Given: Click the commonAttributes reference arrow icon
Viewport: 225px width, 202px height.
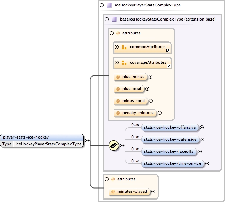Looking at the screenshot, I should (x=168, y=51).
